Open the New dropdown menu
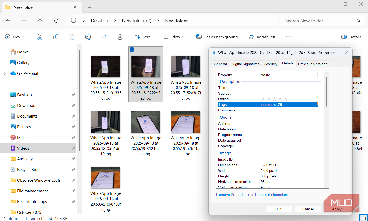Screen dimensions: 368x221 15,37
